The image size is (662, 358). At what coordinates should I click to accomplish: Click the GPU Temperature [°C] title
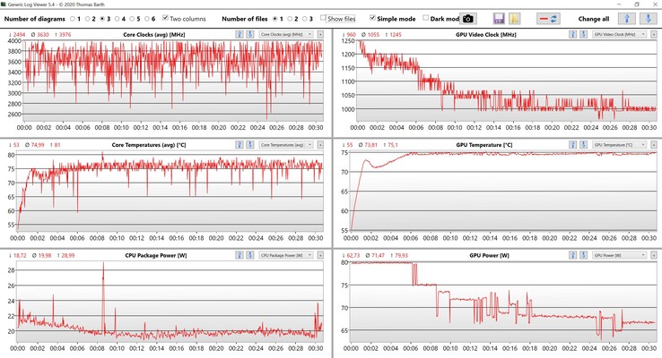click(x=483, y=145)
